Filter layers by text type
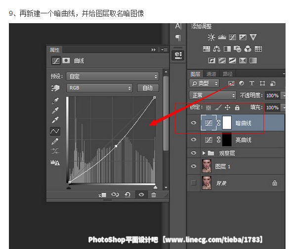Screen dimensions: 290x249 point(252,83)
